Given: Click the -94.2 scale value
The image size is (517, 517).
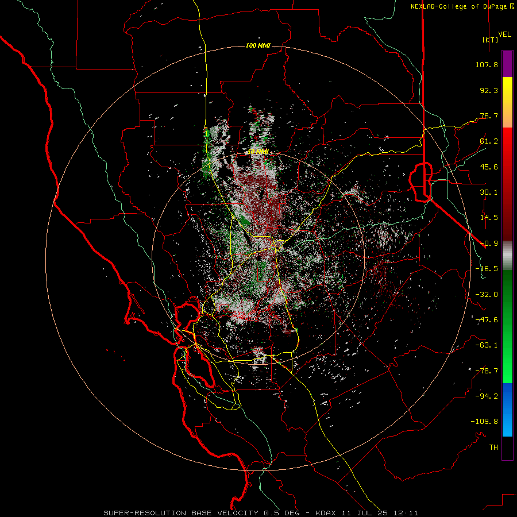Looking at the screenshot, I should tap(487, 396).
